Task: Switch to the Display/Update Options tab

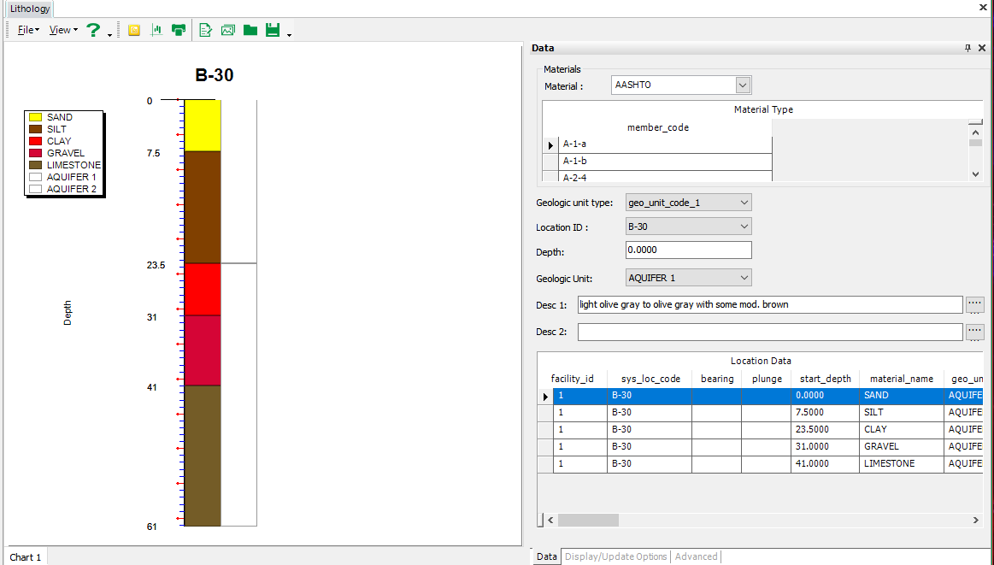Action: point(615,556)
